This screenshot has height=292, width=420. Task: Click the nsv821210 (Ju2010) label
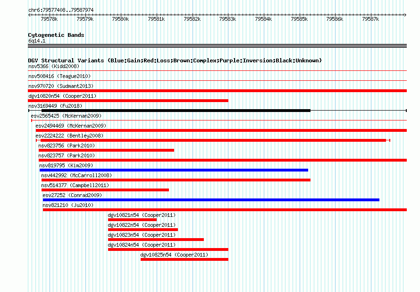68,205
